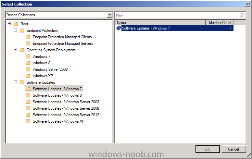This screenshot has width=252, height=159.
Task: Select the Windows Server 2008 tree label
Action: coord(50,69)
